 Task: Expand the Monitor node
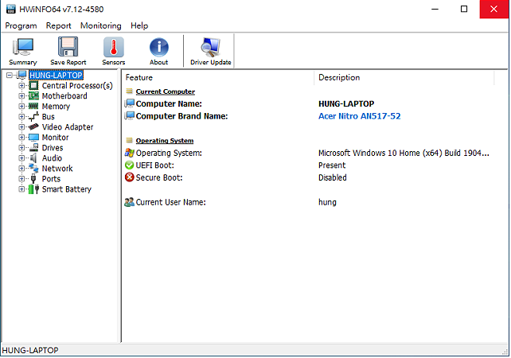(x=21, y=138)
